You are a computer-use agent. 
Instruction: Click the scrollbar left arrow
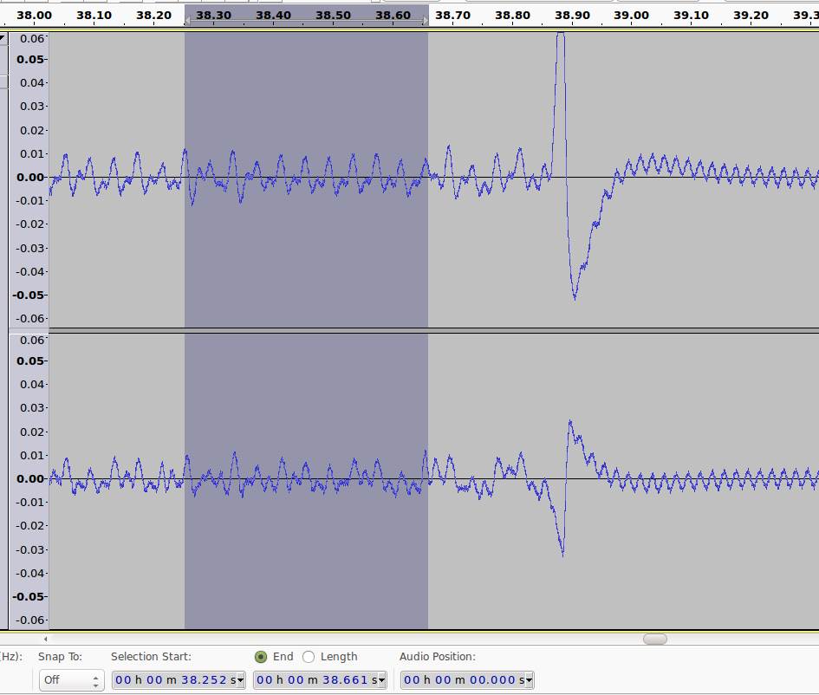45,639
